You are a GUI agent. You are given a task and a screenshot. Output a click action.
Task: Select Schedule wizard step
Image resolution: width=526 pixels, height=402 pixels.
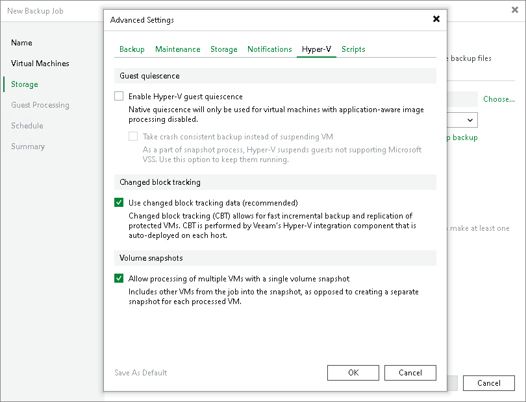[x=27, y=126]
